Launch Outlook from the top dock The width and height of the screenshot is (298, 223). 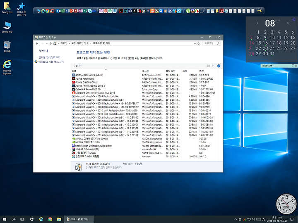tap(58, 11)
